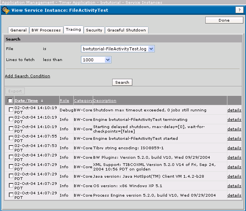View details of 'OS version' log entry
The image size is (246, 211).
tap(234, 186)
